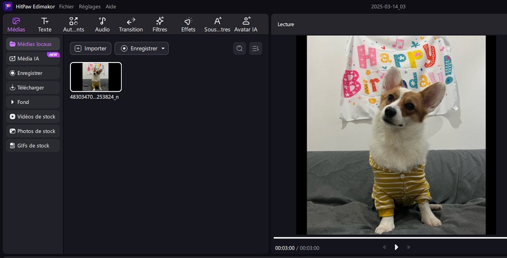
Task: Switch to the Audio tab
Action: (102, 25)
